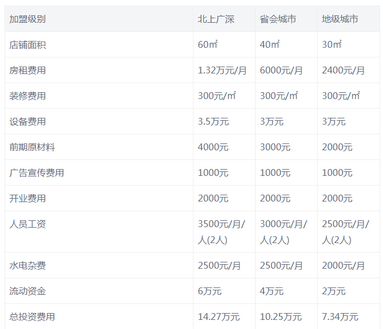Select the 6000元/月 rent cell
The image size is (383, 329).
[x=281, y=71]
